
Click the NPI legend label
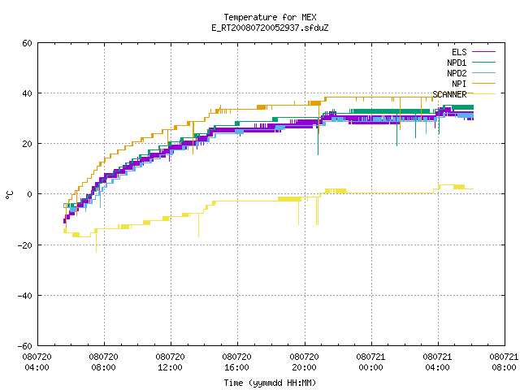pyautogui.click(x=459, y=84)
